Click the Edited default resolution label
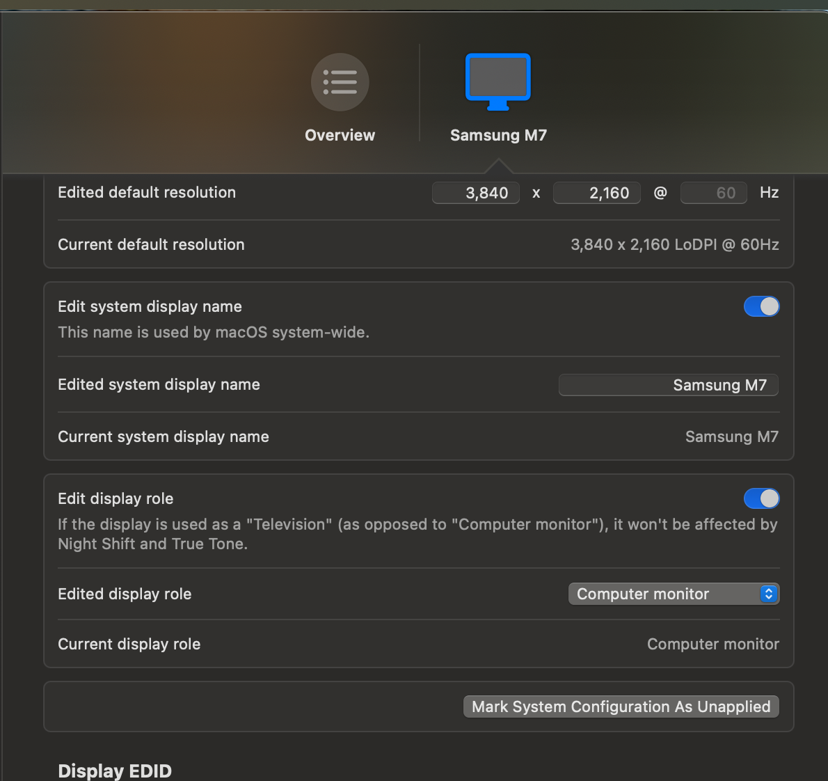The image size is (828, 781). [x=147, y=192]
